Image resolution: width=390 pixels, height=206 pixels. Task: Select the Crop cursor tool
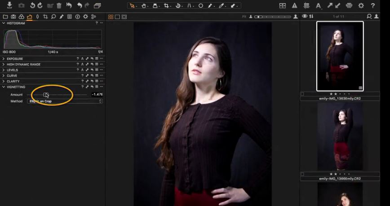(x=167, y=6)
